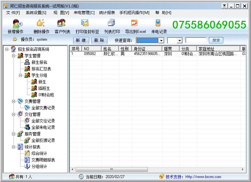251x182 pixels.
Task: Open the 统计报表 menu
Action: click(x=107, y=13)
